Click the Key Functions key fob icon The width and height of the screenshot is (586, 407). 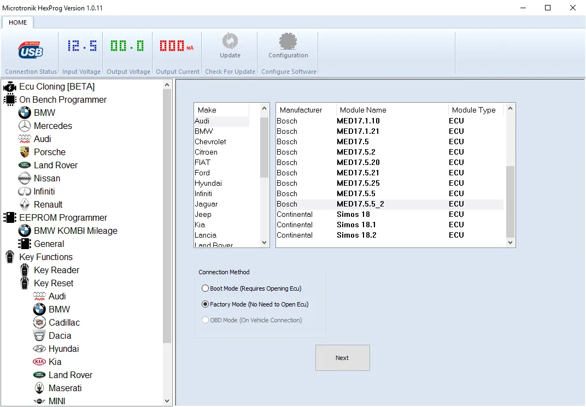(x=10, y=257)
